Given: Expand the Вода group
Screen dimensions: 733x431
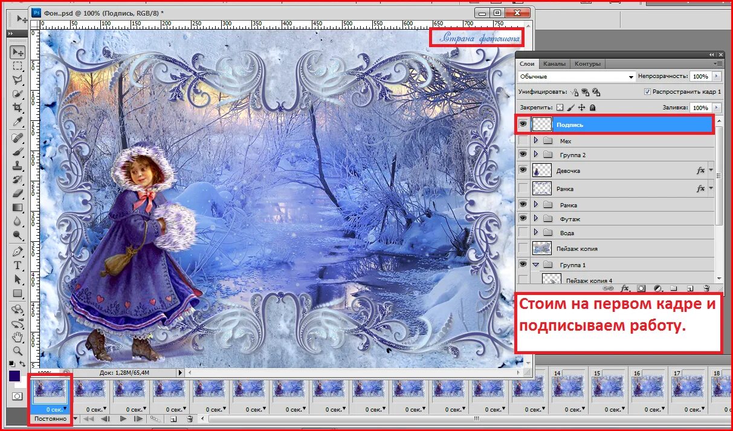Looking at the screenshot, I should coord(535,233).
